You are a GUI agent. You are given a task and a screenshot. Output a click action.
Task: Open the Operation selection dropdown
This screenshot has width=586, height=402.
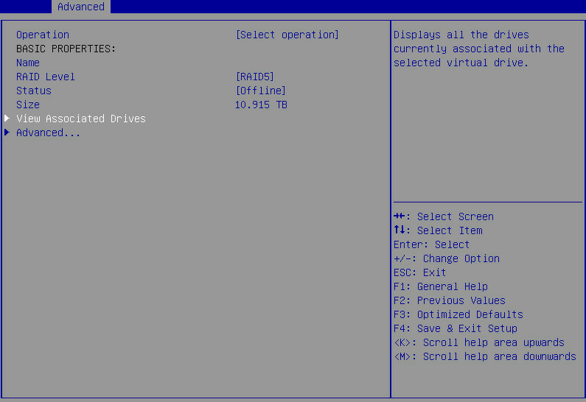[x=287, y=35]
